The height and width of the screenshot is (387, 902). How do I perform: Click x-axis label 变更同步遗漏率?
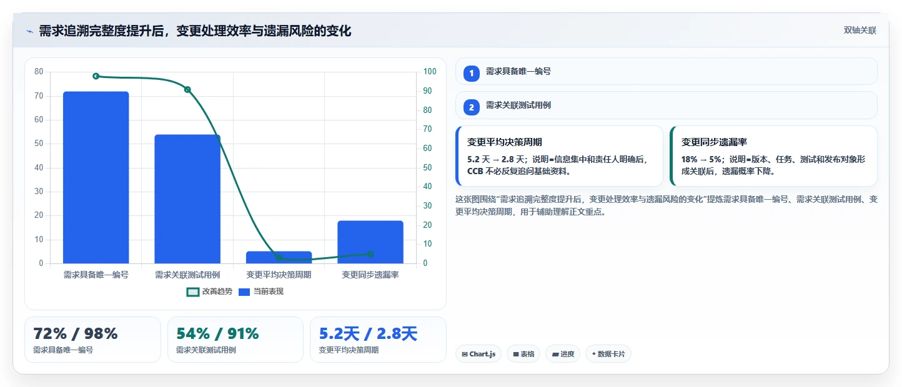pyautogui.click(x=370, y=275)
